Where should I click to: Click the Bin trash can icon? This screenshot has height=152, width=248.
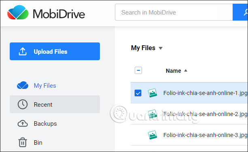[x=23, y=142]
